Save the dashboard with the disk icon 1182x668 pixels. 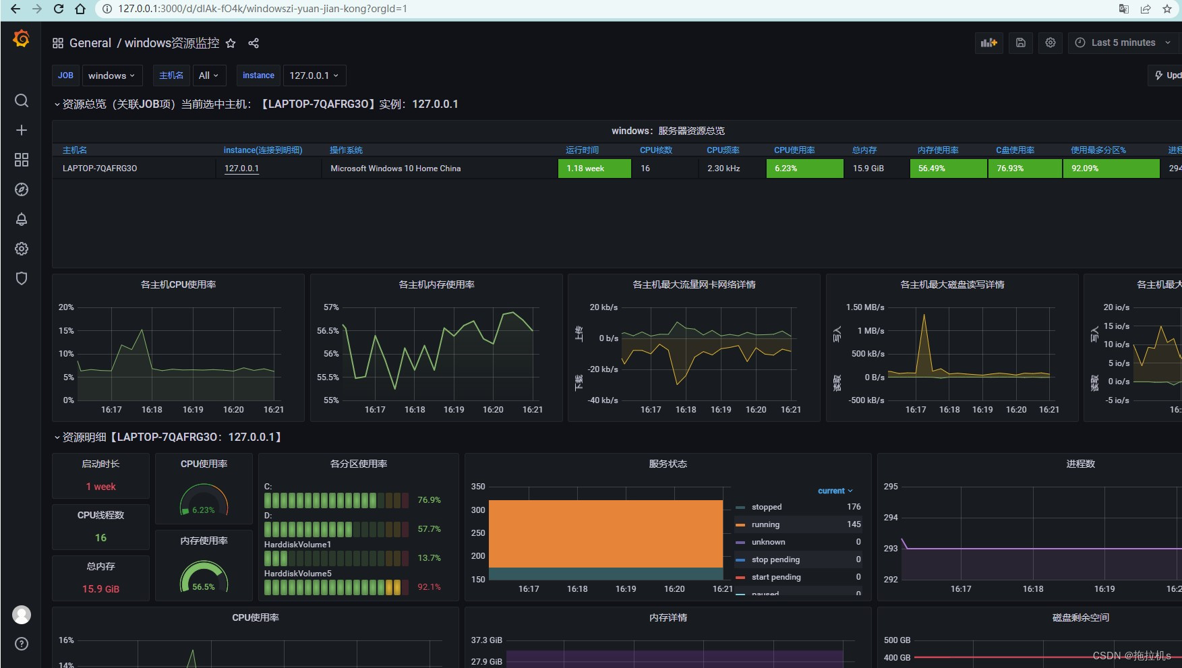click(x=1021, y=42)
